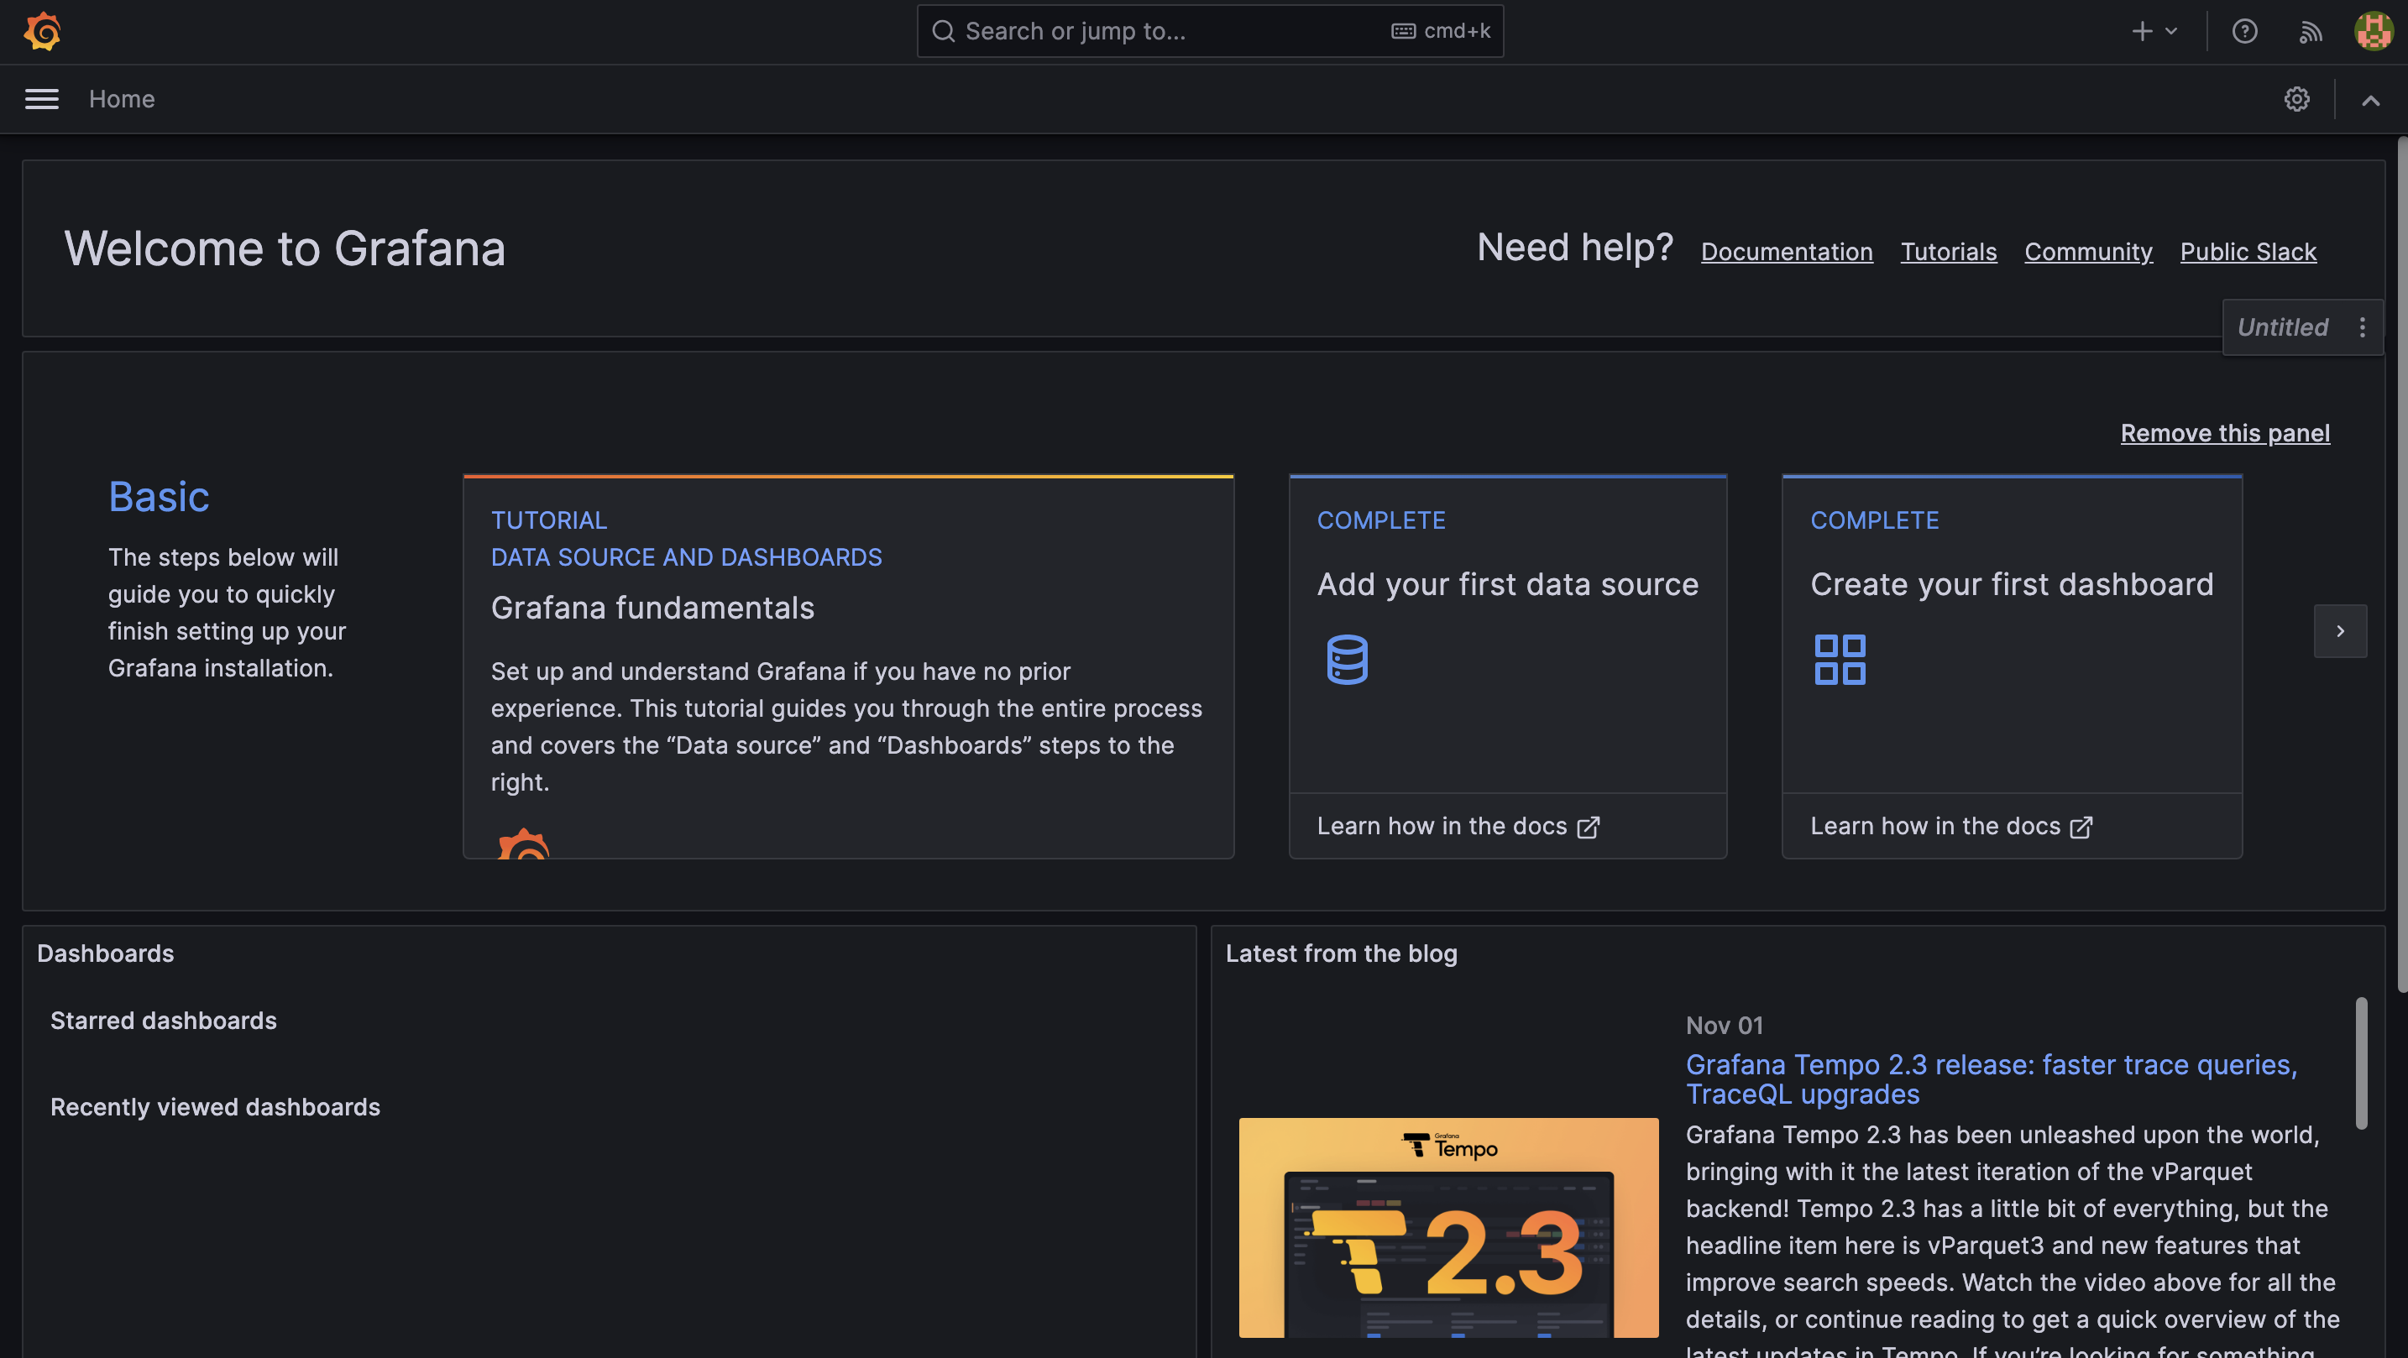Click the grid icon under Create your first dashboard
This screenshot has height=1358, width=2408.
(1839, 659)
